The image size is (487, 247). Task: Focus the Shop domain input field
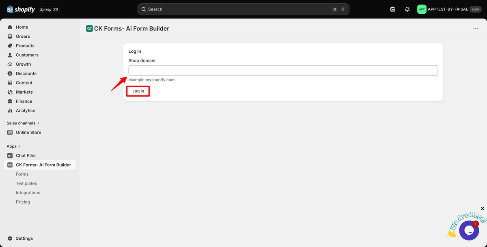[x=283, y=71]
